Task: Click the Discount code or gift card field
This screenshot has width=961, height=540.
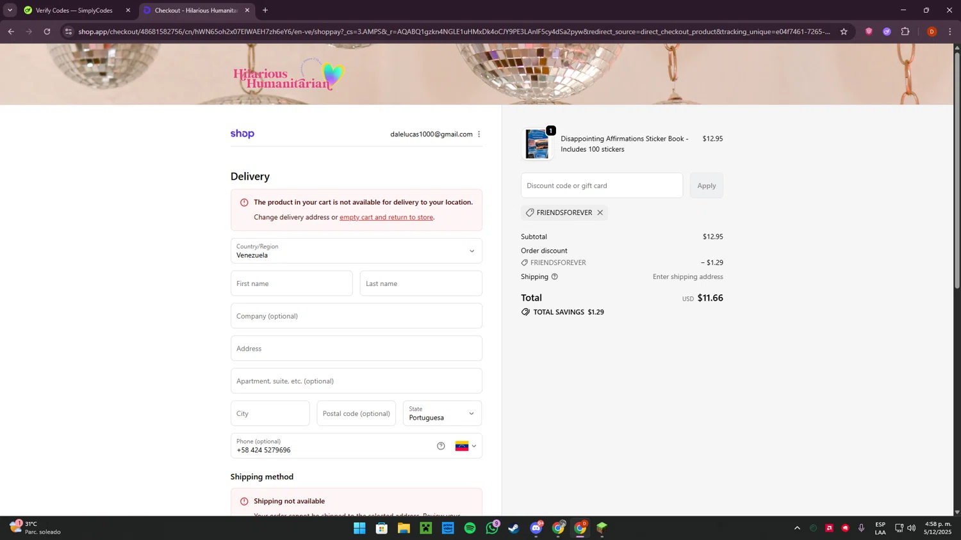Action: point(602,186)
